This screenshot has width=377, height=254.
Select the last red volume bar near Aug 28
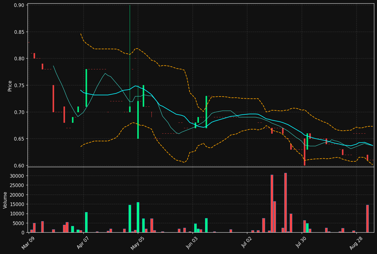pos(367,219)
